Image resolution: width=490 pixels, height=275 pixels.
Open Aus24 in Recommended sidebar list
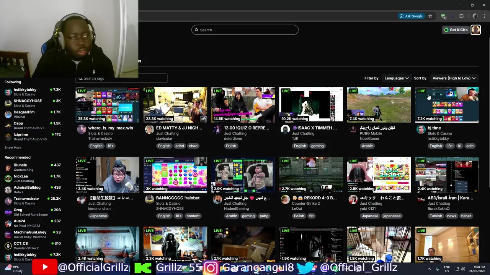click(x=33, y=223)
